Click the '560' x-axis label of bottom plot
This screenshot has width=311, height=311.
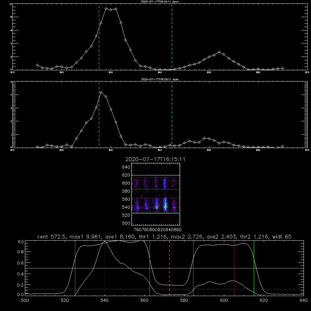144,300
